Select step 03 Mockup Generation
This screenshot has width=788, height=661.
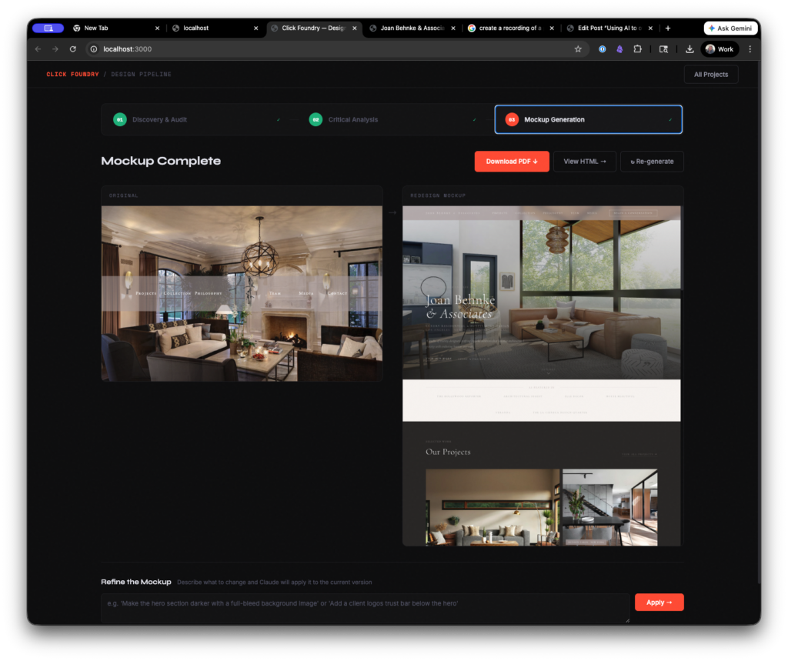click(x=588, y=120)
